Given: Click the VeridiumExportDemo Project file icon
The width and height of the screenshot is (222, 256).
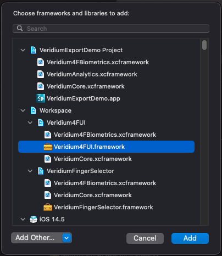Looking at the screenshot, I should [x=34, y=50].
